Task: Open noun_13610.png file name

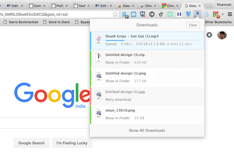Action: [120, 110]
